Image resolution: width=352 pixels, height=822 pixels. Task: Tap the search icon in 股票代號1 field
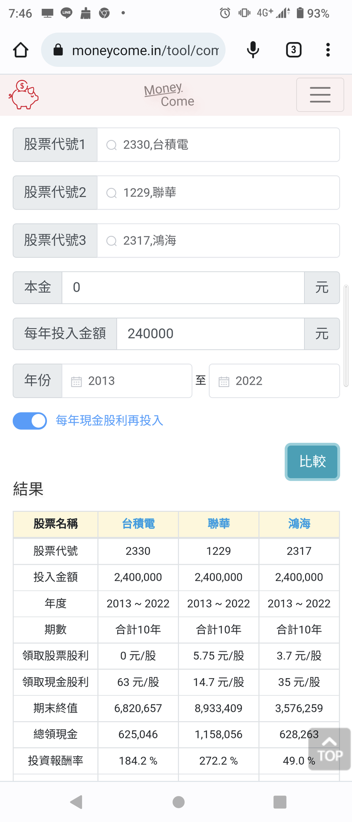111,145
